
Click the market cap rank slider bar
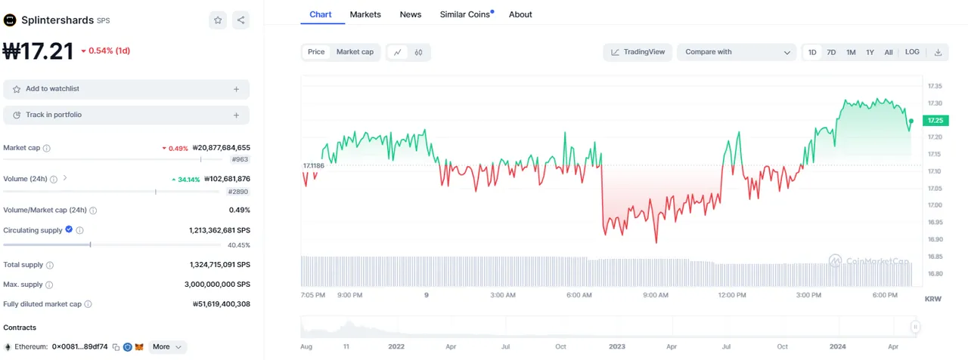pyautogui.click(x=113, y=159)
